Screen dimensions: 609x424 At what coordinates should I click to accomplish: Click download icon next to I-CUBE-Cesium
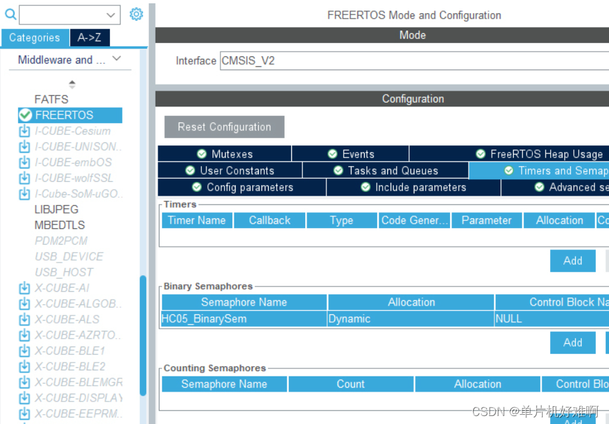click(x=24, y=131)
